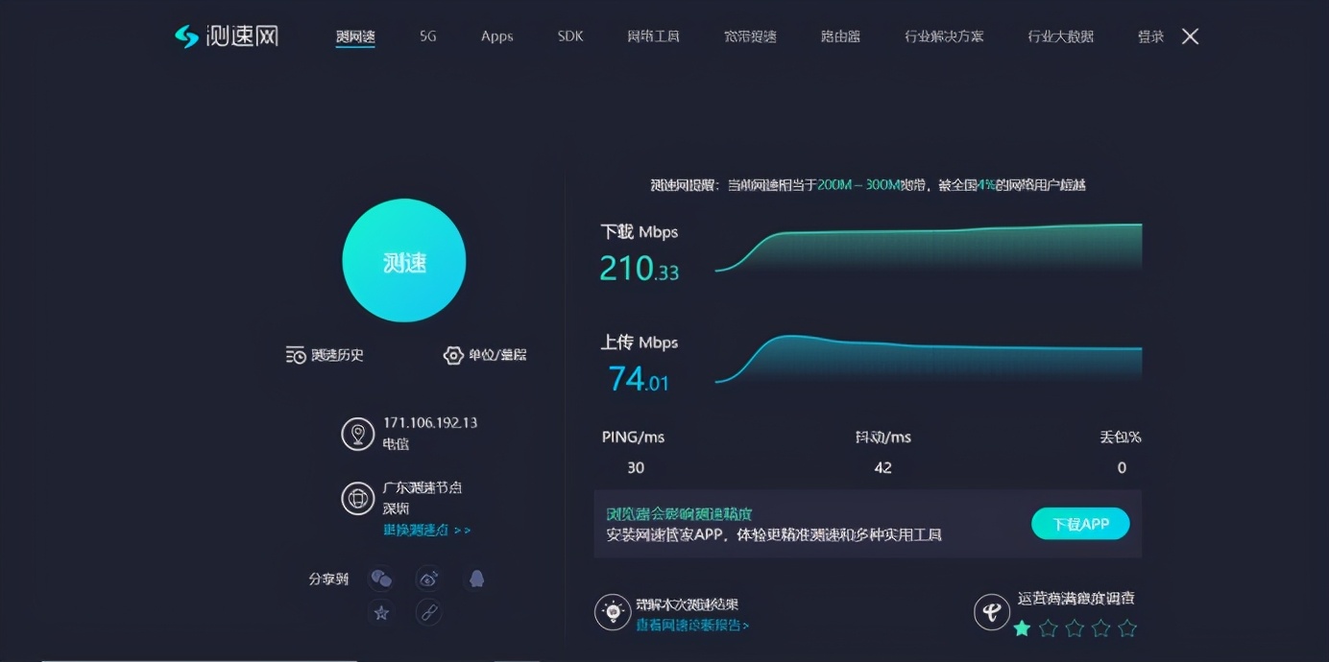Click the 测速网 logo
1329x662 pixels.
[x=227, y=36]
